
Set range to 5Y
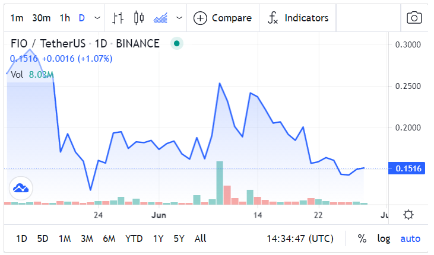179,238
